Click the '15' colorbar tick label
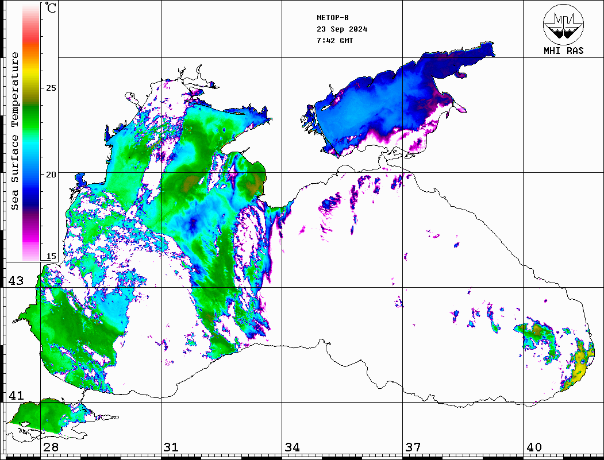The height and width of the screenshot is (460, 604). tap(51, 256)
